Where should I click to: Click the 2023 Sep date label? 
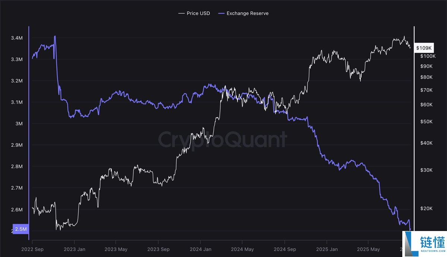158,249
